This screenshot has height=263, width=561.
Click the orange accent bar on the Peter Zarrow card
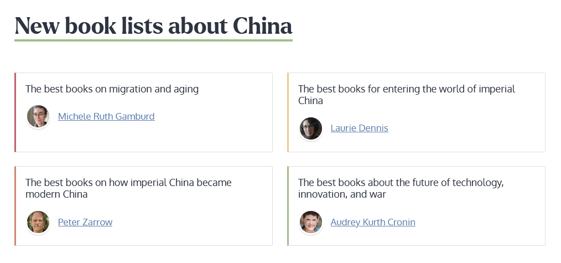click(x=15, y=206)
